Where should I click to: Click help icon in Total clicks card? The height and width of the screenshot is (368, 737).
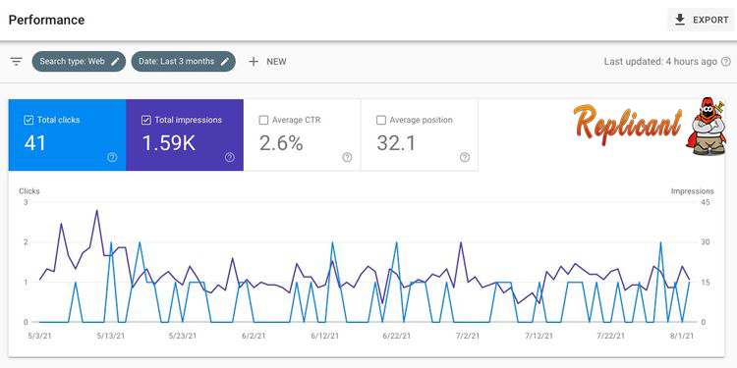click(x=112, y=157)
